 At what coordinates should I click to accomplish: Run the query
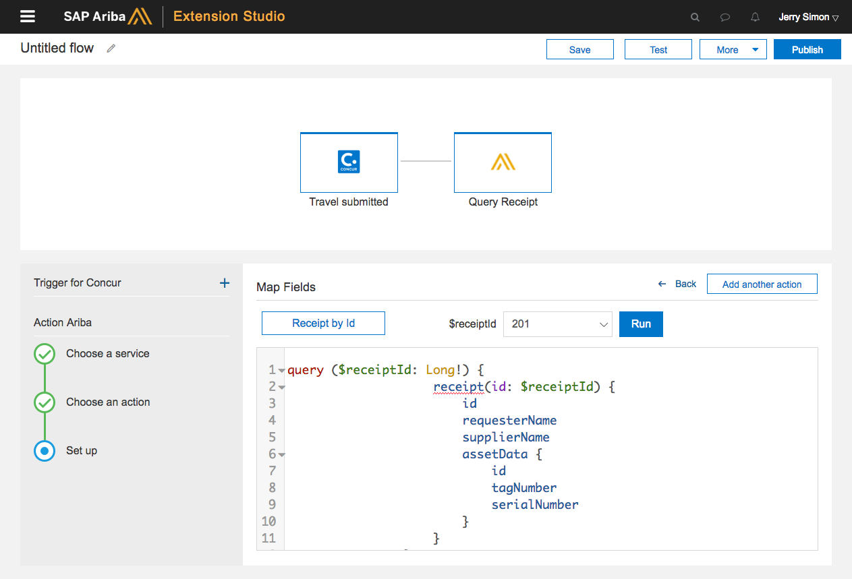point(641,324)
